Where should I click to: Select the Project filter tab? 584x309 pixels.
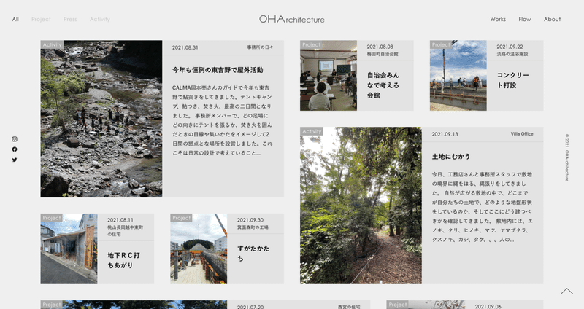click(x=41, y=20)
